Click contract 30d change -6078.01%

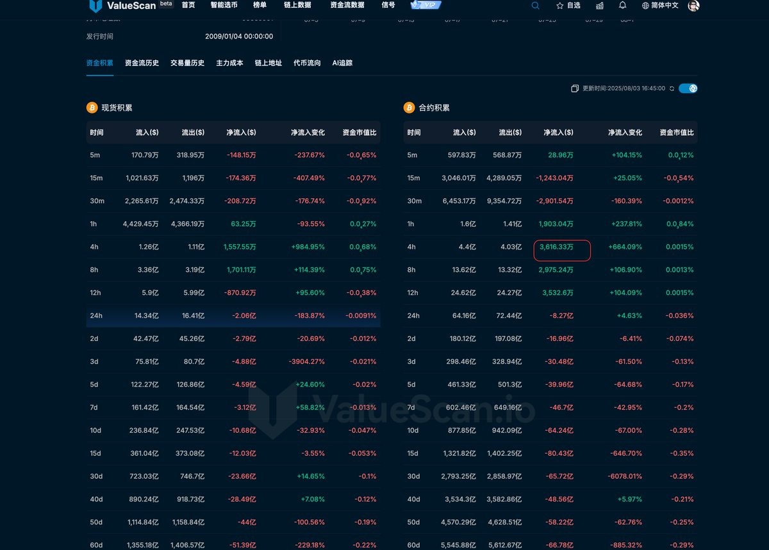[625, 476]
